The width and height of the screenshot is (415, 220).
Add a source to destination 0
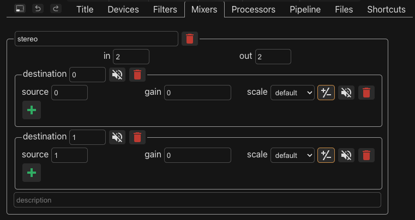coord(32,110)
